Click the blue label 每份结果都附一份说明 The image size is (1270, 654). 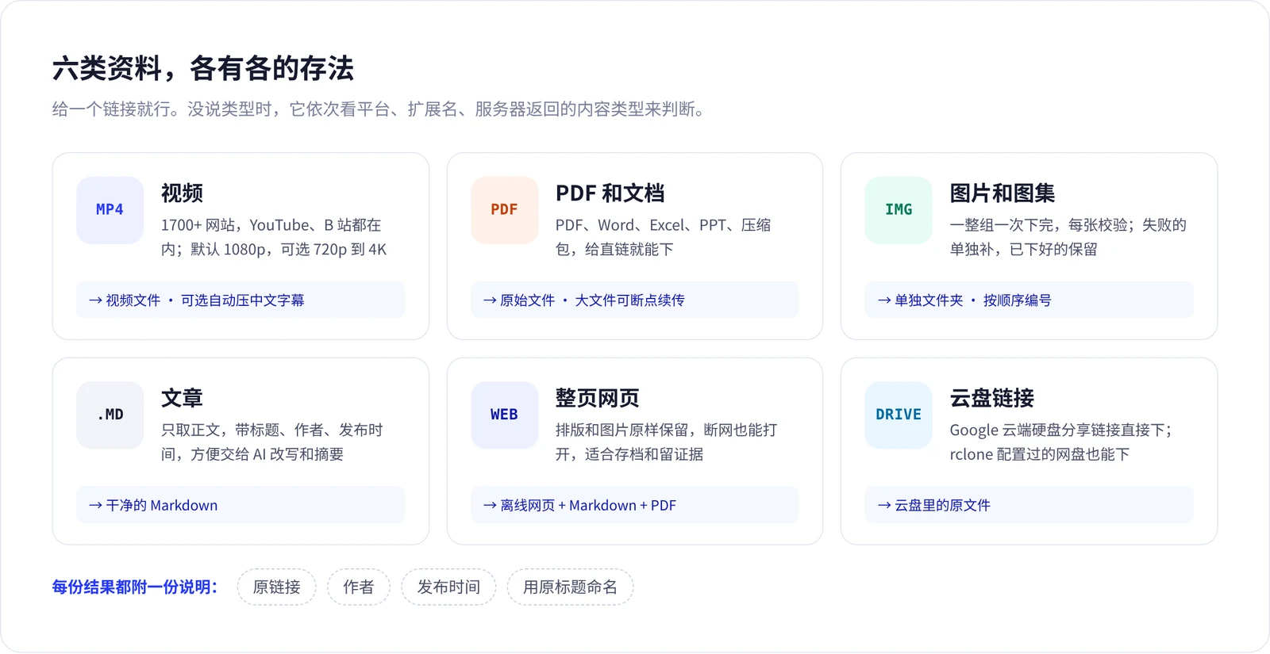point(135,587)
